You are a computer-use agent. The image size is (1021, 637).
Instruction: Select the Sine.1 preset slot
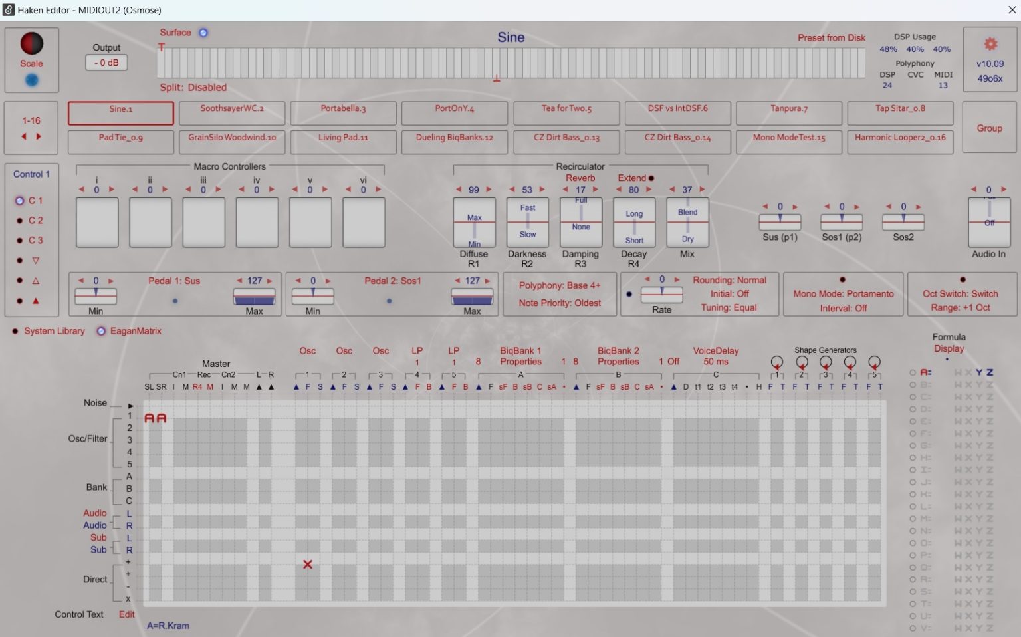click(121, 113)
